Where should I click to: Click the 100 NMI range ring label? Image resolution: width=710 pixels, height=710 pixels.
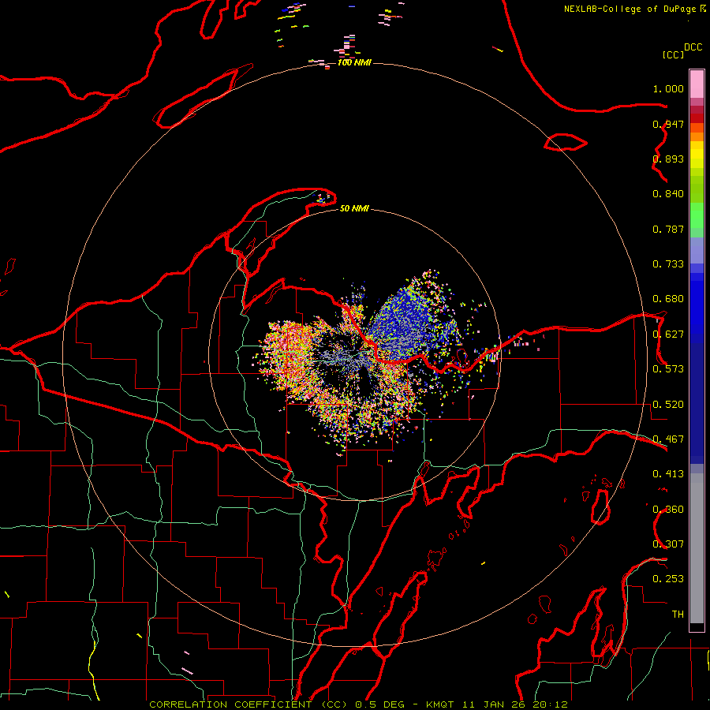pyautogui.click(x=354, y=62)
